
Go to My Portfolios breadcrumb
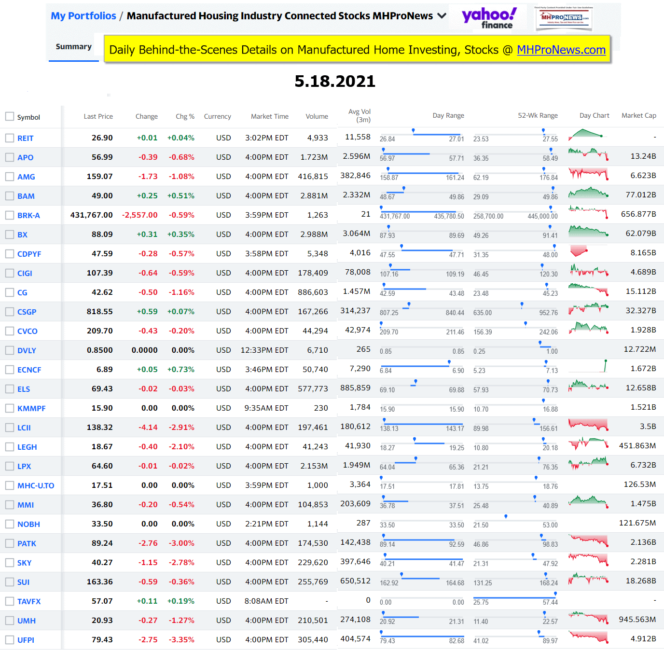coord(83,16)
